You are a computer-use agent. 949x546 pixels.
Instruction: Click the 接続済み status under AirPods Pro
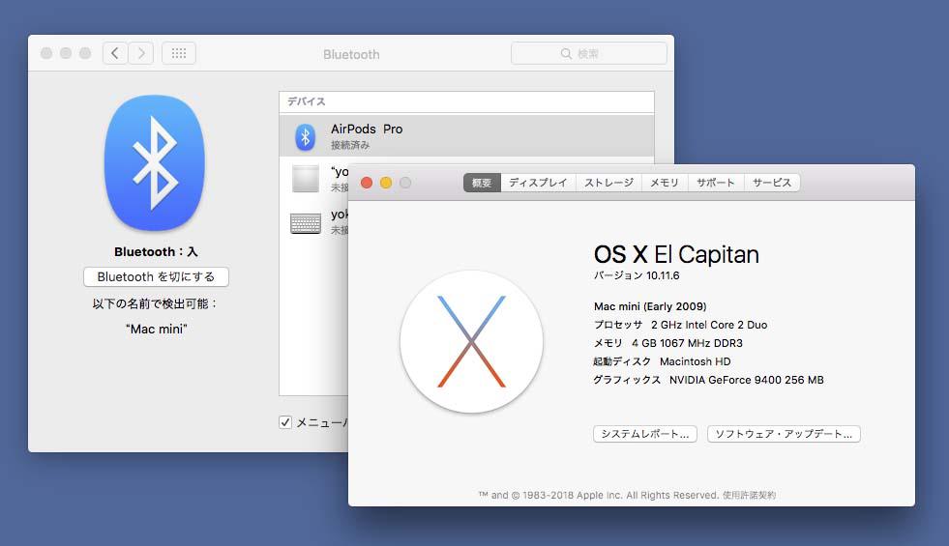tap(350, 145)
